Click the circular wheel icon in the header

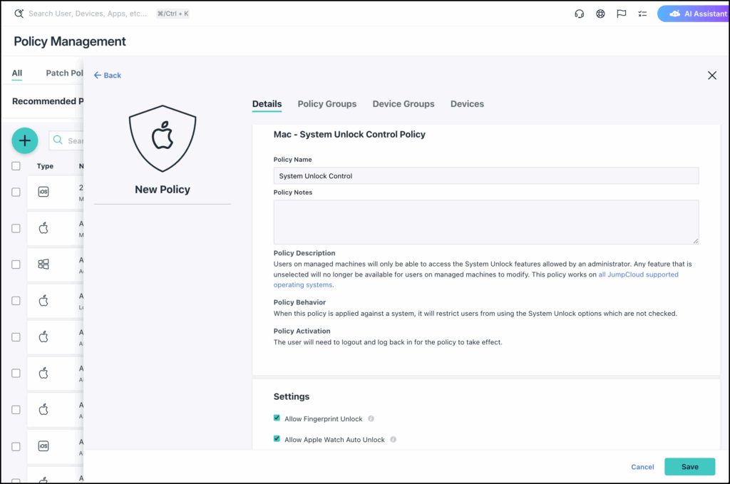600,14
